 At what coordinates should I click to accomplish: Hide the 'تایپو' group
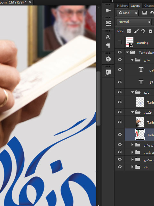click(x=120, y=92)
